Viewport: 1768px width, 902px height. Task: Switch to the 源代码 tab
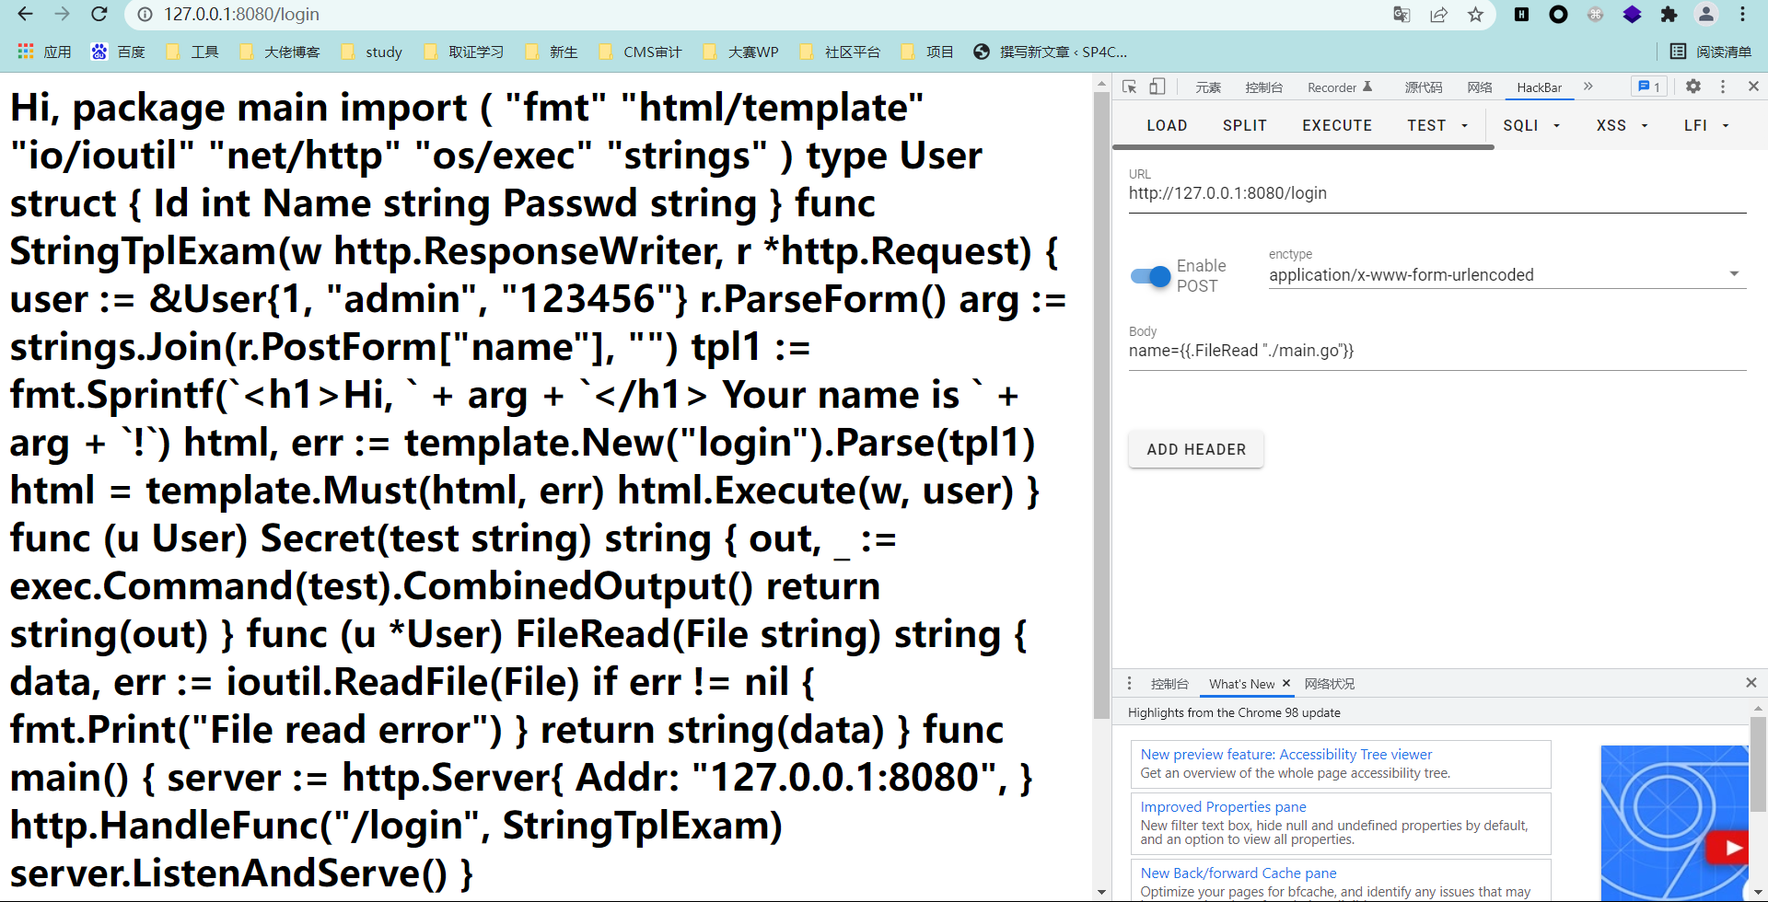click(1423, 87)
